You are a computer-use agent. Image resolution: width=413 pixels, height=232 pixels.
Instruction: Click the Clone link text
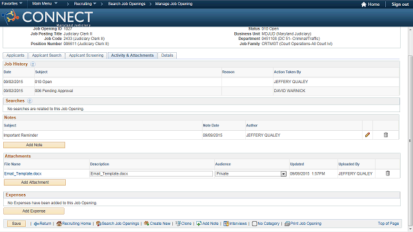coord(186,224)
